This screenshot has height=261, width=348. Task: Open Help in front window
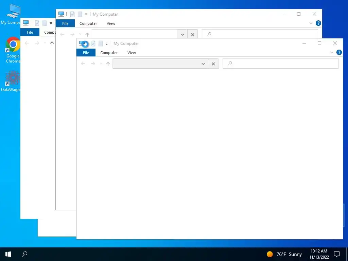pos(339,52)
